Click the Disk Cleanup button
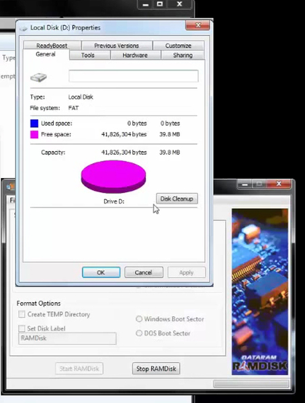305x403 pixels. (x=177, y=199)
